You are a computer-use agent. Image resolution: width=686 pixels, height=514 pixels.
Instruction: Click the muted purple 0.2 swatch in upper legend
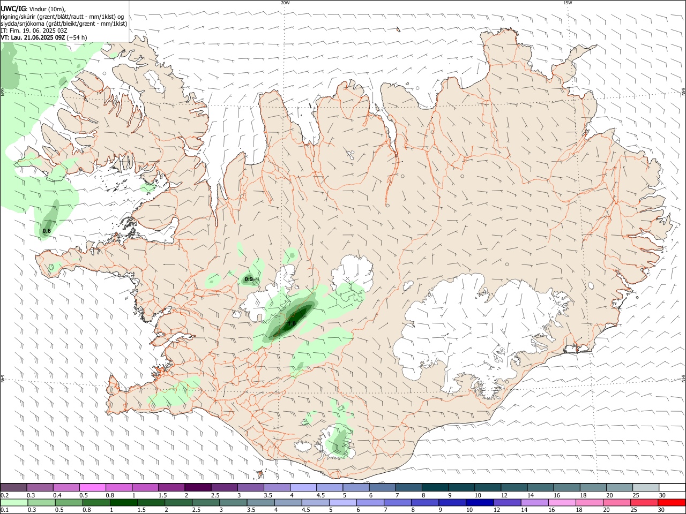14,488
